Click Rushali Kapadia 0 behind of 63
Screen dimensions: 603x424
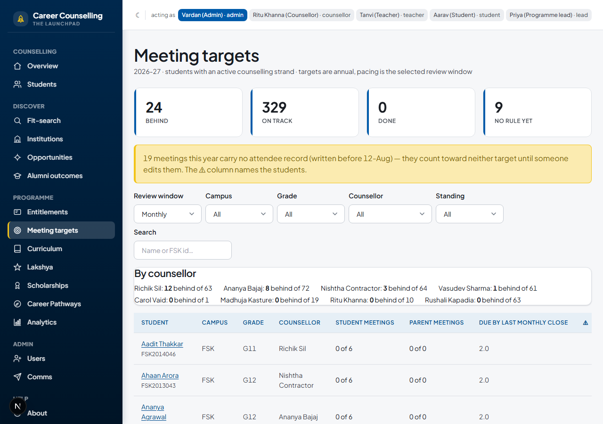473,300
